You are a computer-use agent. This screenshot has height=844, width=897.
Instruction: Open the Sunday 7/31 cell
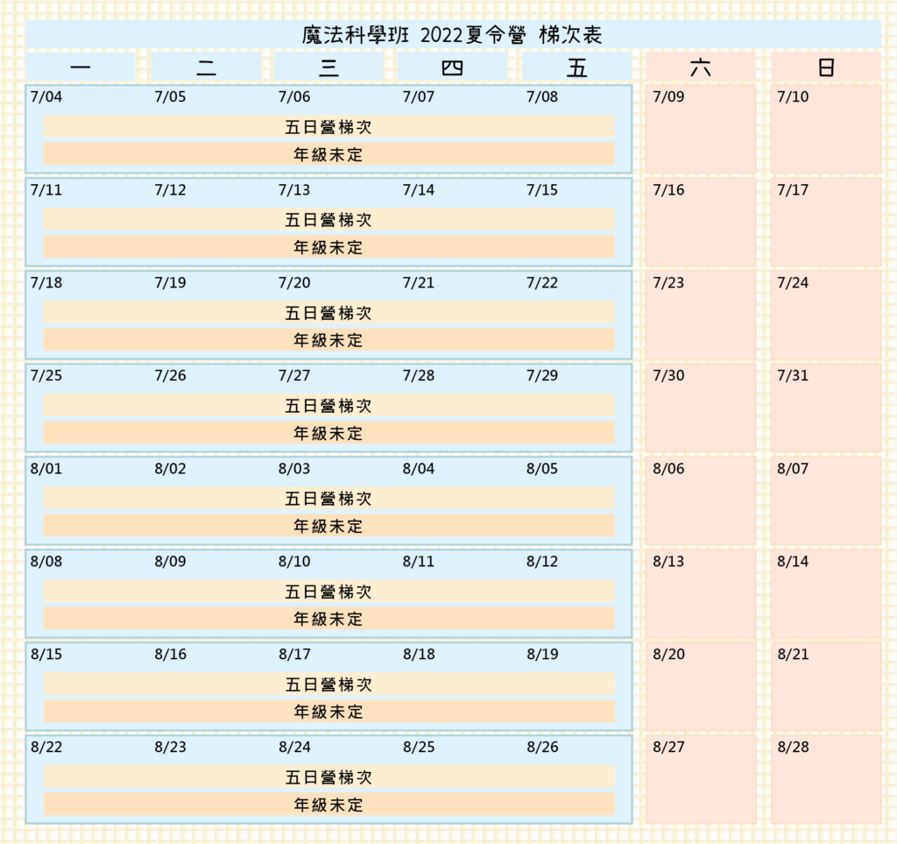point(826,408)
